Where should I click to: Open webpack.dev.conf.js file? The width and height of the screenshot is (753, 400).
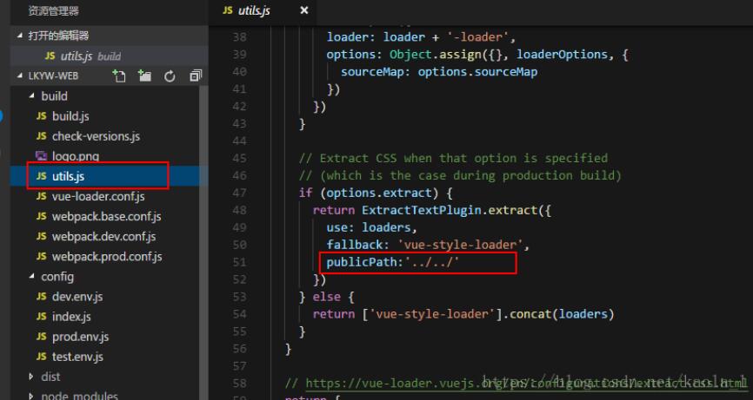coord(104,237)
